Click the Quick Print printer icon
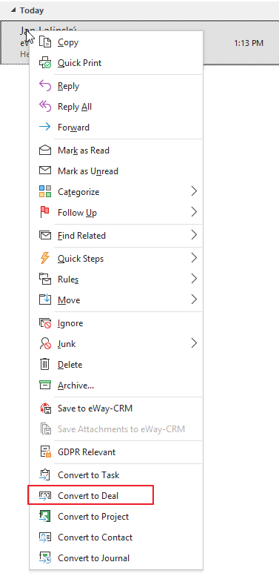The width and height of the screenshot is (279, 579). tap(45, 63)
